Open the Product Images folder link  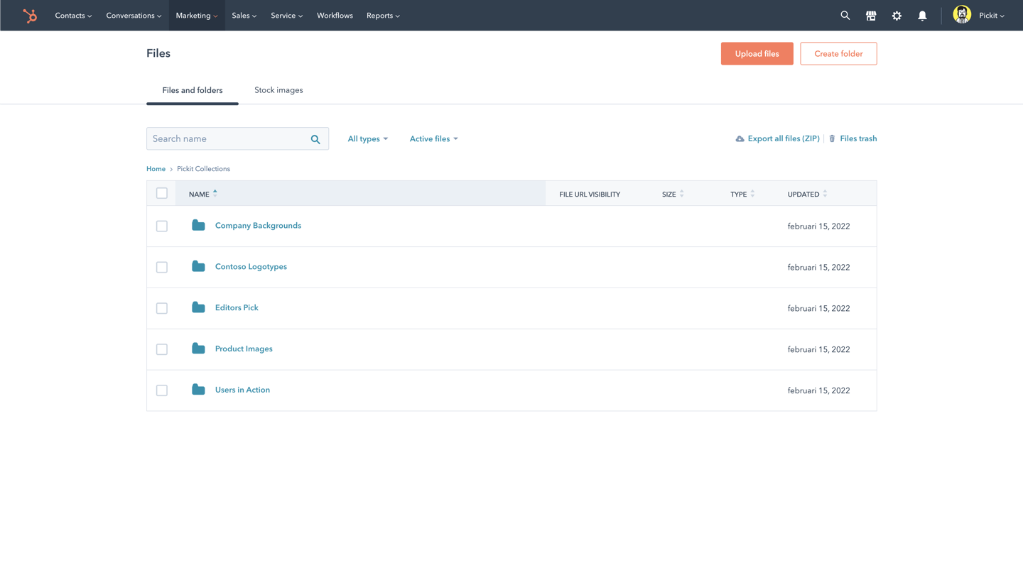244,349
